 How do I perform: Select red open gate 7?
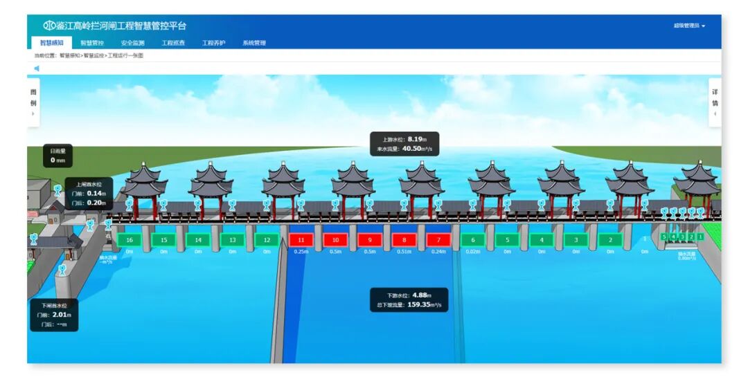pyautogui.click(x=438, y=240)
